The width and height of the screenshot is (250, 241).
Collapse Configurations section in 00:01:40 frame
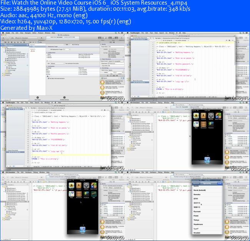tap(47, 52)
